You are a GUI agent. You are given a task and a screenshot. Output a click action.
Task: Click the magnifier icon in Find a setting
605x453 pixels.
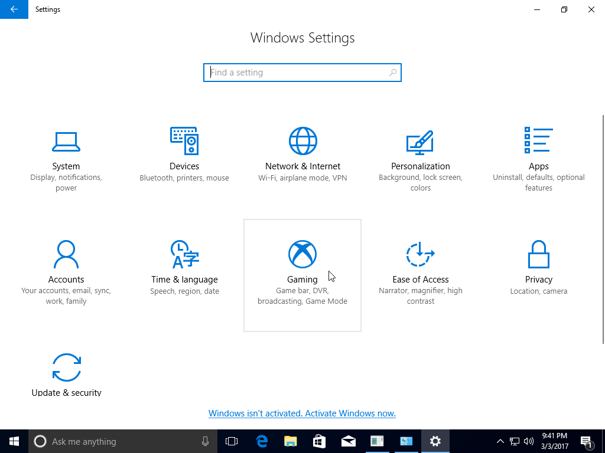tap(393, 73)
